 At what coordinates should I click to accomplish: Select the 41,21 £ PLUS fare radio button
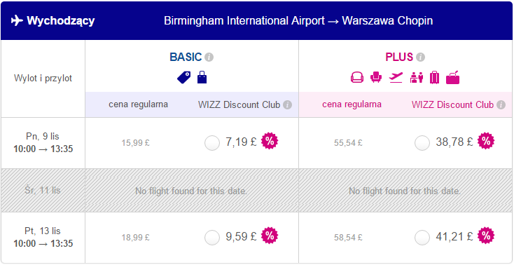pyautogui.click(x=422, y=238)
